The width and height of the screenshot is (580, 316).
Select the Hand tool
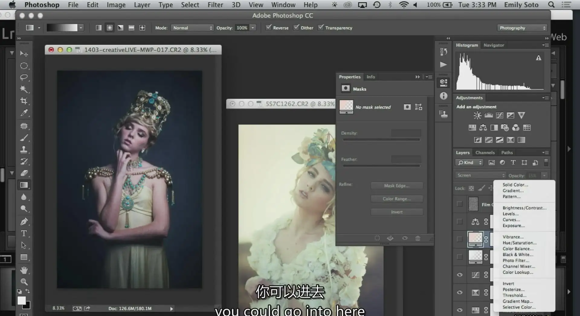tap(24, 270)
